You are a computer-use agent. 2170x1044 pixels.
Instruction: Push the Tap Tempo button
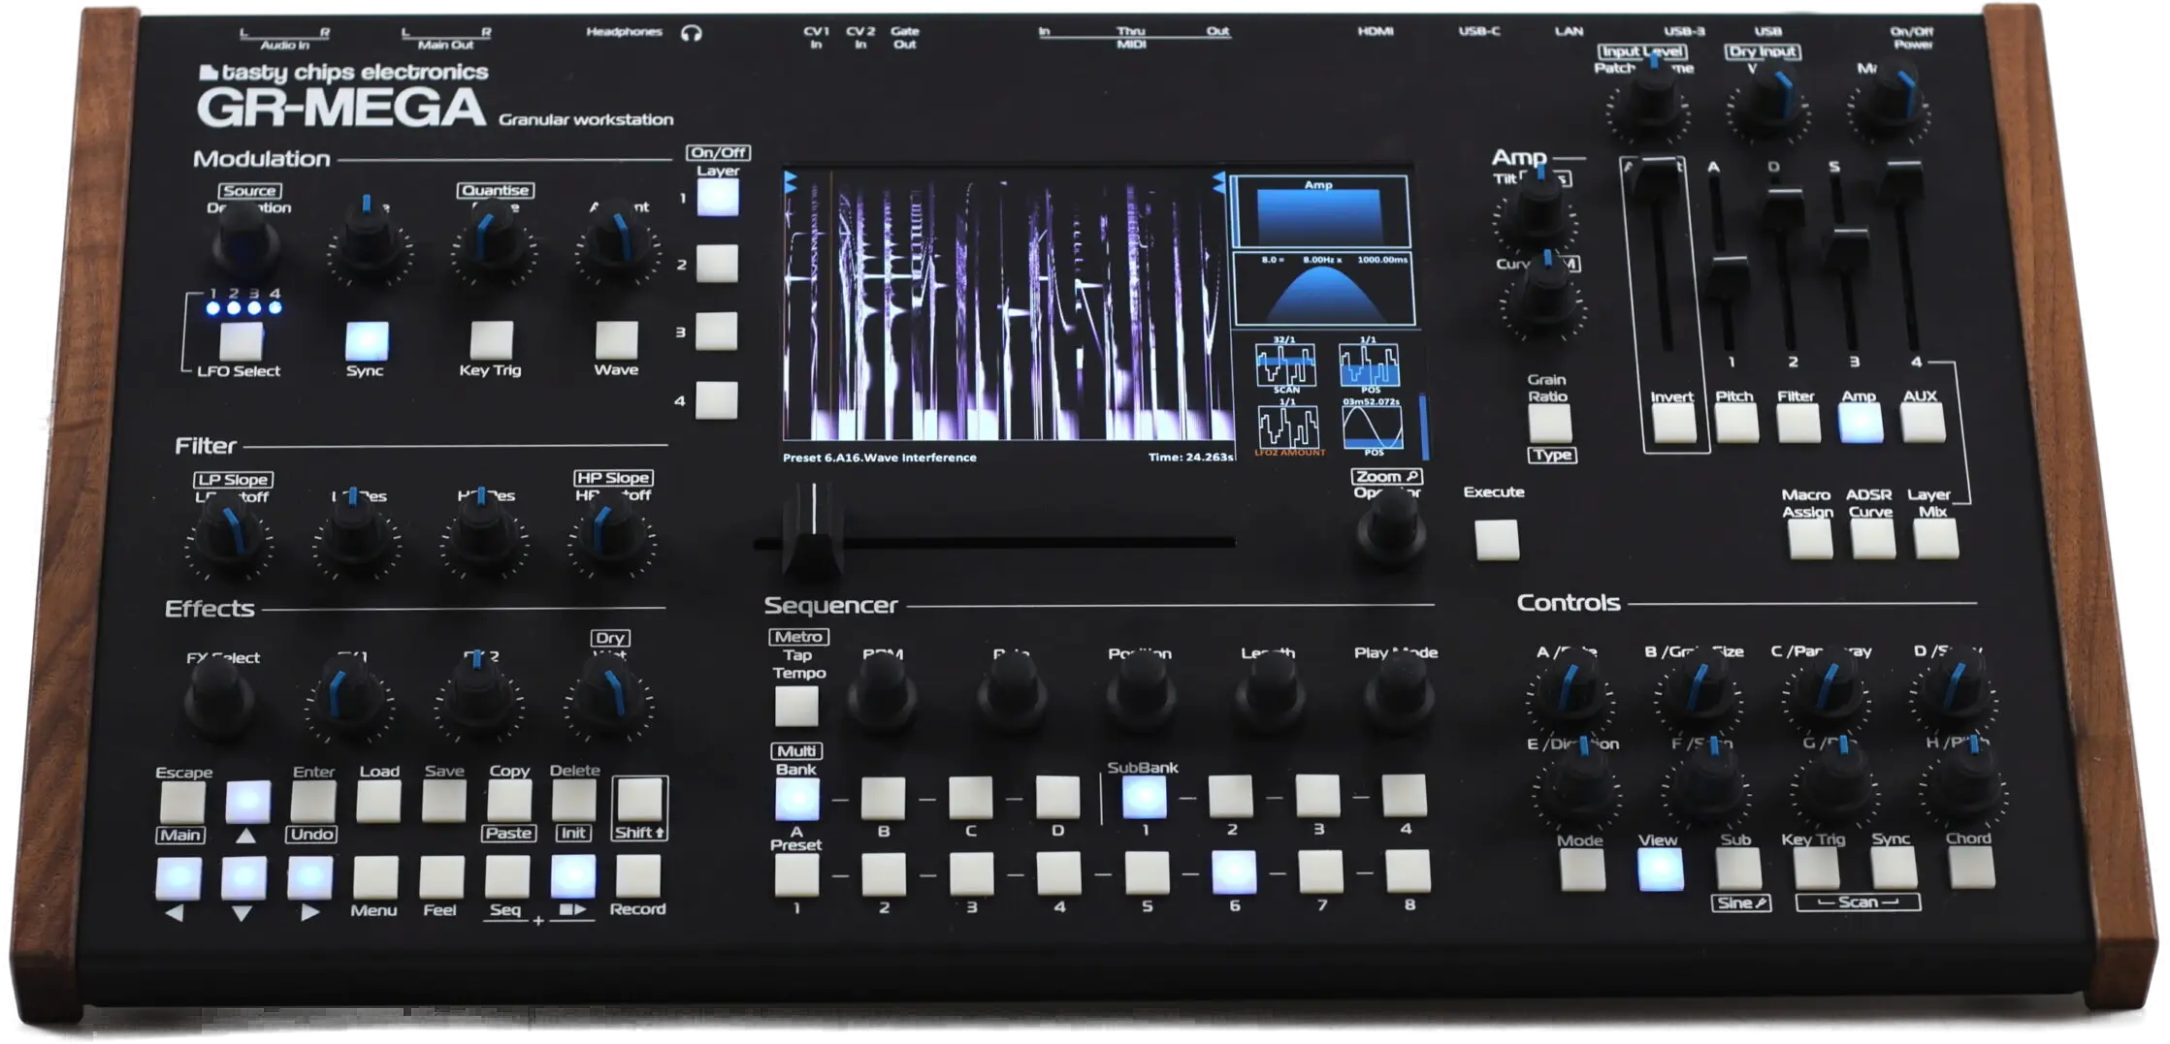click(x=796, y=707)
